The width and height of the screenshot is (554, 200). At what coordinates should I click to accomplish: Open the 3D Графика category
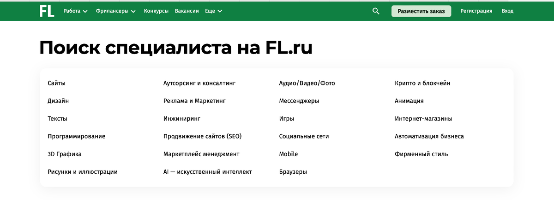click(65, 154)
